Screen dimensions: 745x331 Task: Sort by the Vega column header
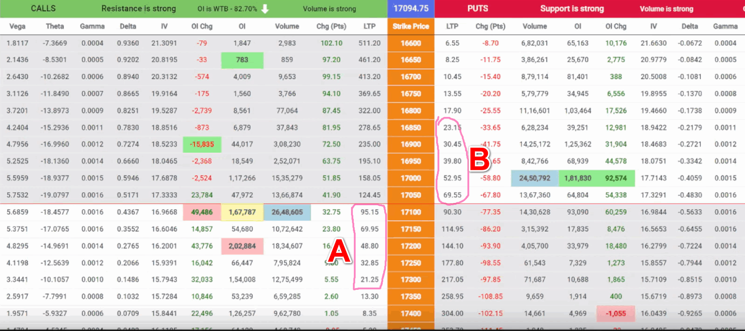(x=17, y=26)
